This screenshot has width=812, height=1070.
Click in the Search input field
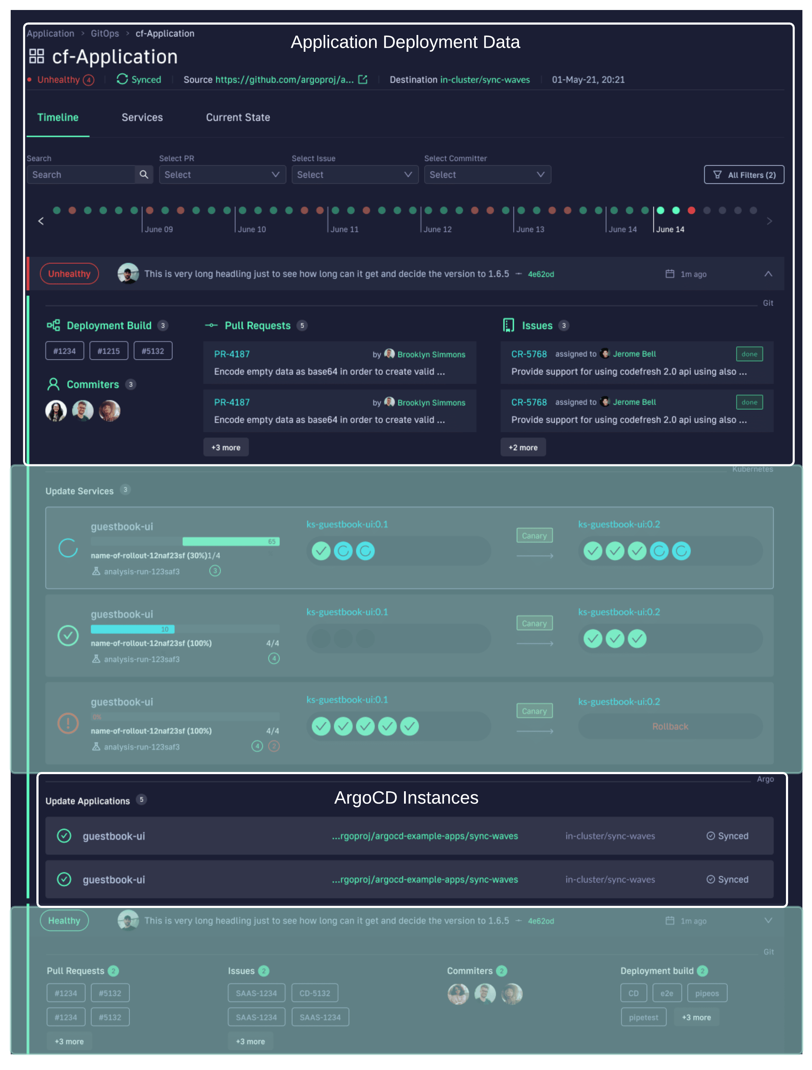click(81, 175)
